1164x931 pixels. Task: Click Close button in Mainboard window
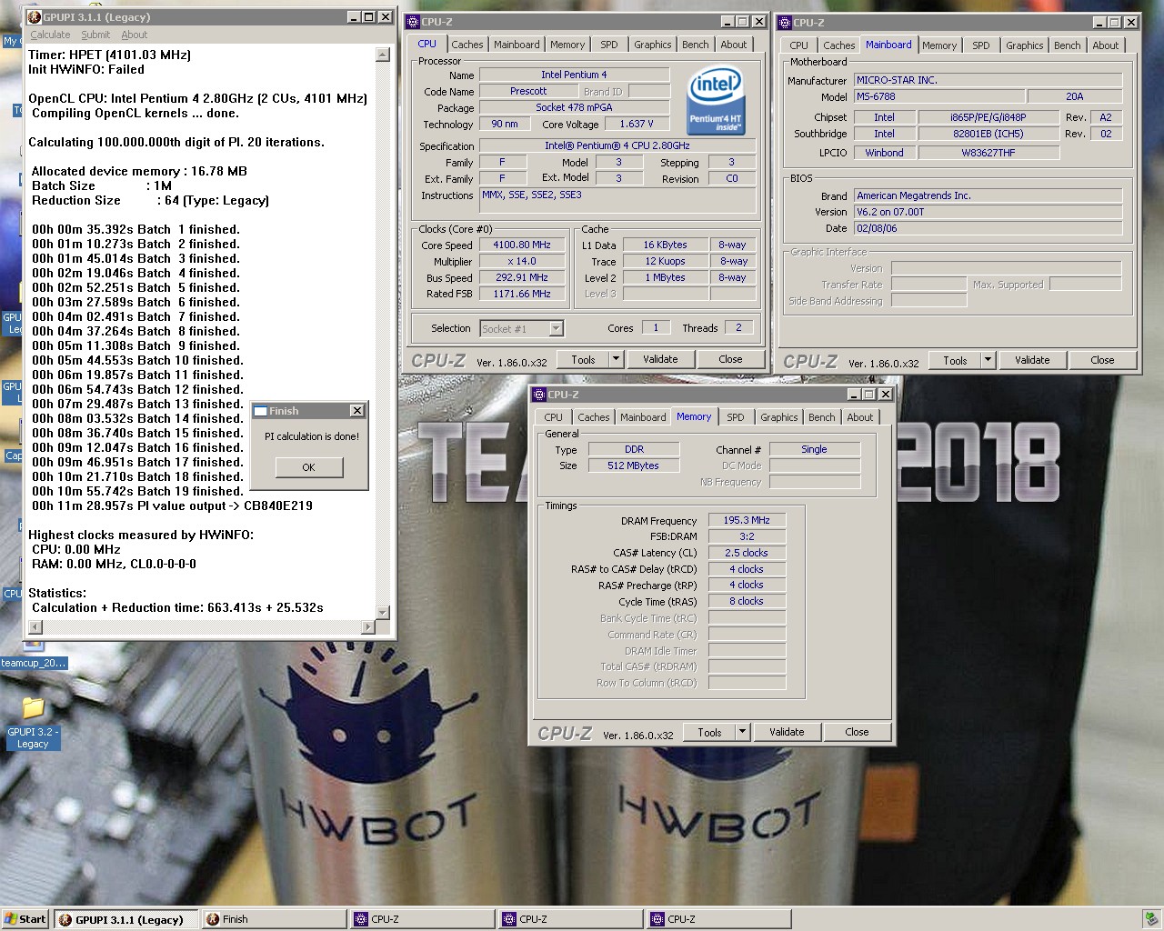click(1102, 360)
